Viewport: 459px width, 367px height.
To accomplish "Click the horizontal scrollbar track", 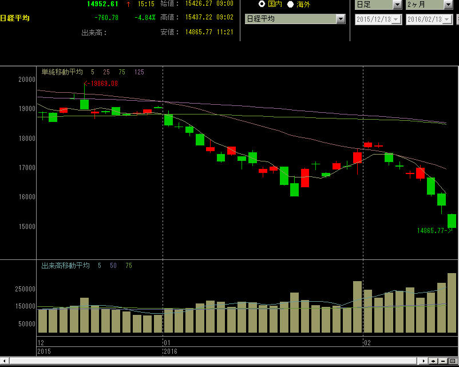I will click(x=212, y=361).
